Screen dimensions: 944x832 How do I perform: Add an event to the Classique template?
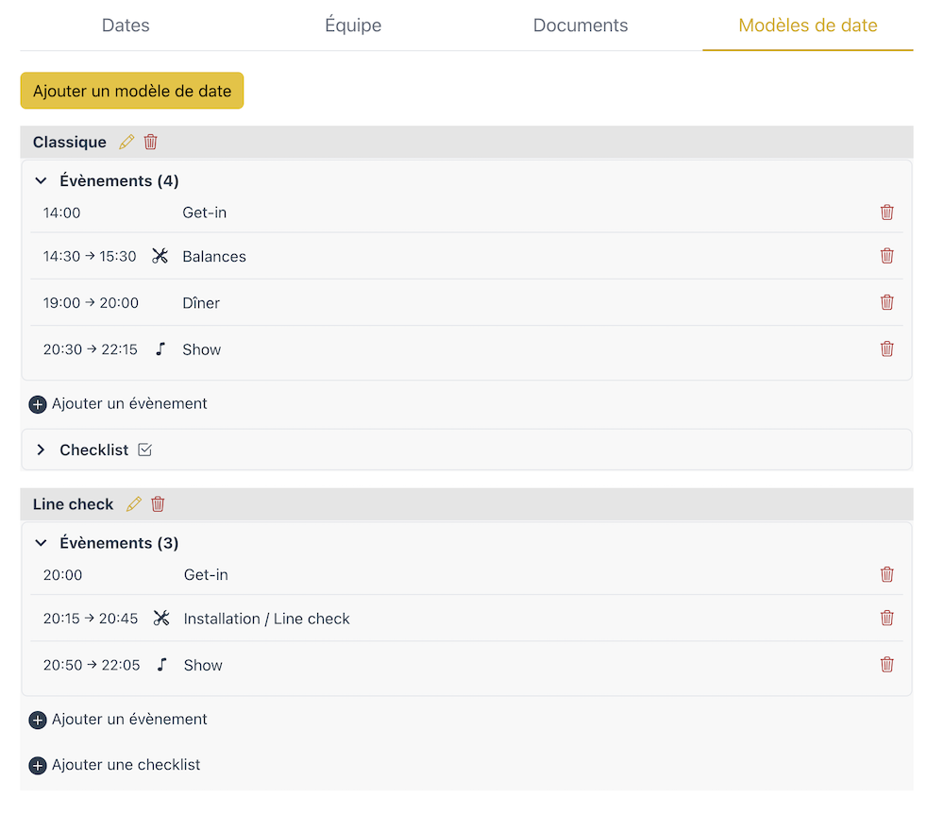pyautogui.click(x=119, y=404)
